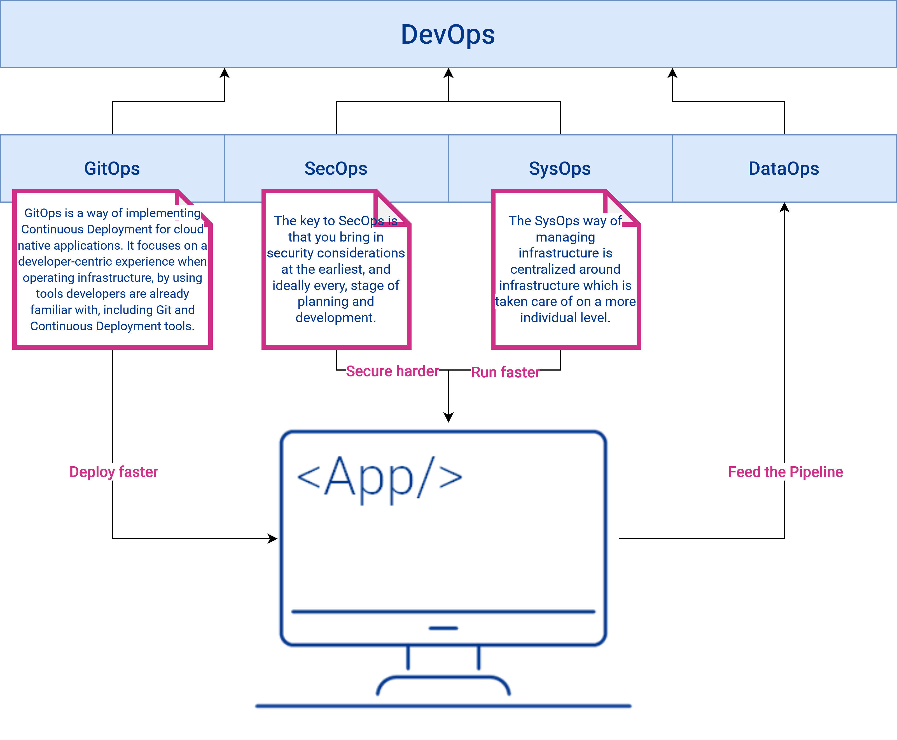897x740 pixels.
Task: Select the Secure harder label
Action: point(393,371)
